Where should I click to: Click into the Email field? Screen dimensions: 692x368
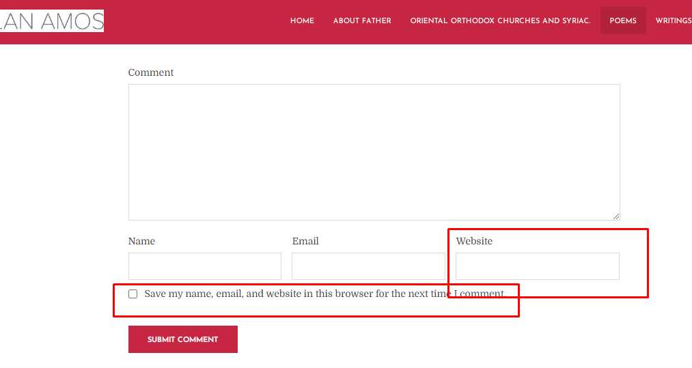368,266
